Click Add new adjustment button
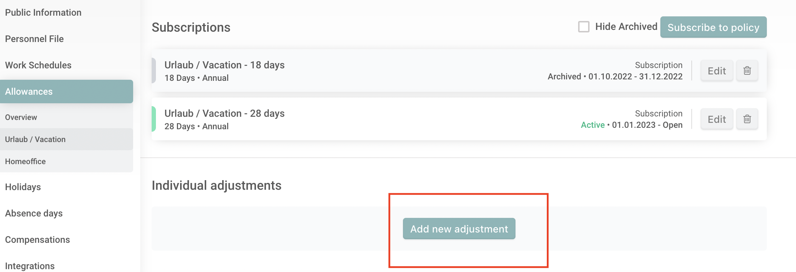Image resolution: width=796 pixels, height=272 pixels. click(x=459, y=229)
